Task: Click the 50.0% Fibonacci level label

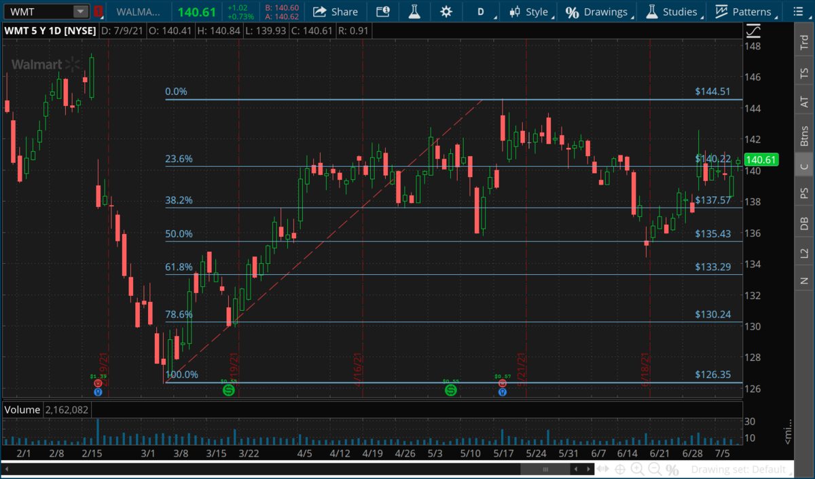Action: pos(179,234)
